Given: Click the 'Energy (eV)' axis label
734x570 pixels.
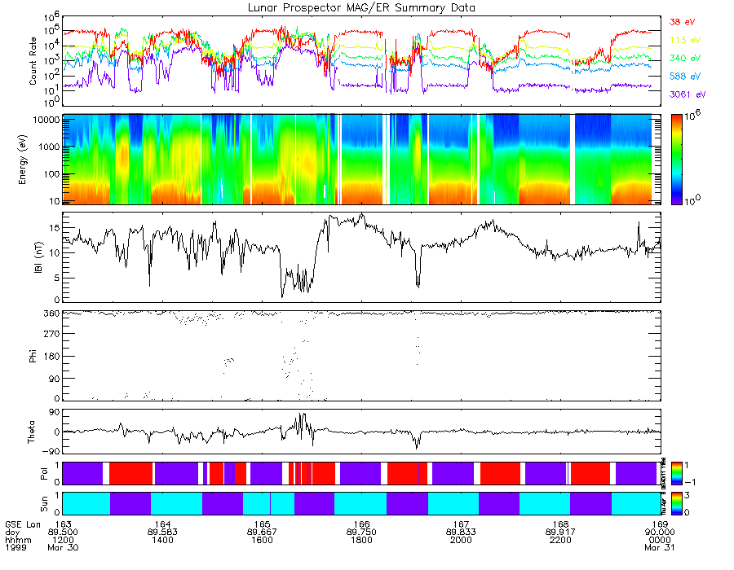Looking at the screenshot, I should pyautogui.click(x=22, y=160).
